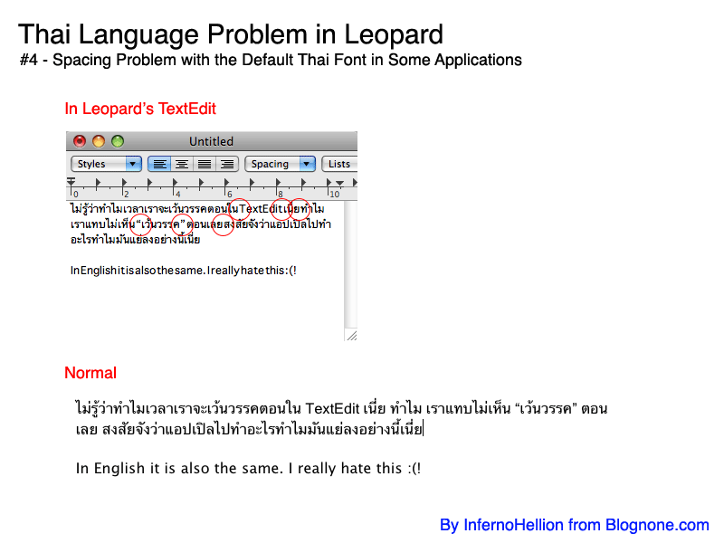Open the Spacing dropdown
Screen dimensions: 724x543
click(280, 164)
